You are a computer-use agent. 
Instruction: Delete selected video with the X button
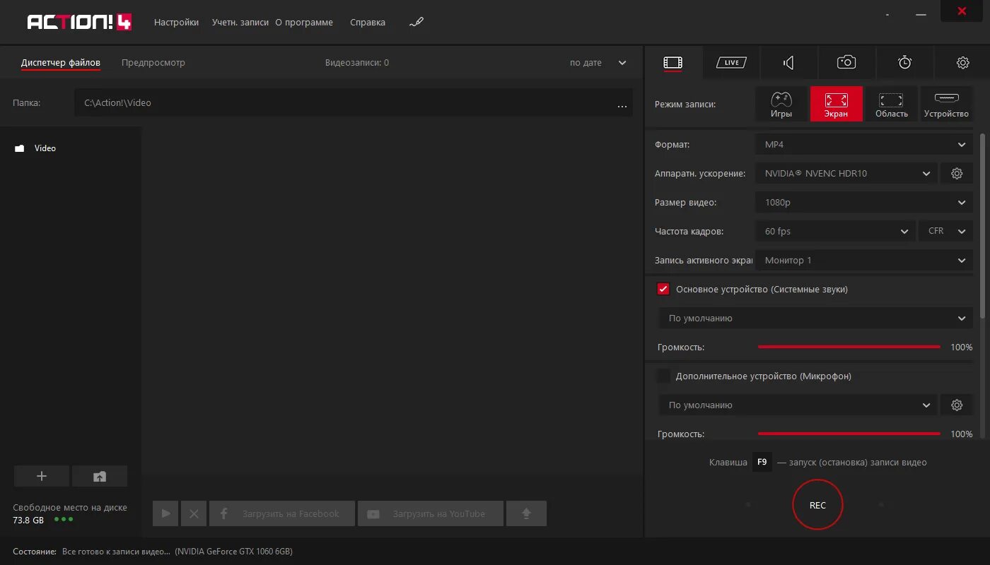194,514
